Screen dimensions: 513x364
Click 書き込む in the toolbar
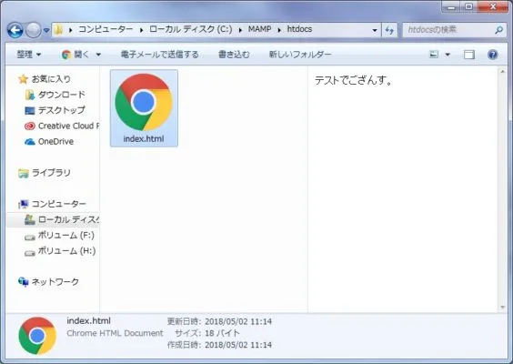234,55
